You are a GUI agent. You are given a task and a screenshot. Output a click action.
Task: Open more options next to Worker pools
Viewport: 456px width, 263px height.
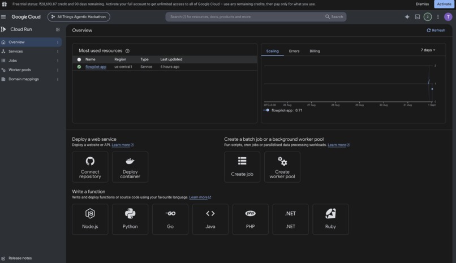[58, 70]
